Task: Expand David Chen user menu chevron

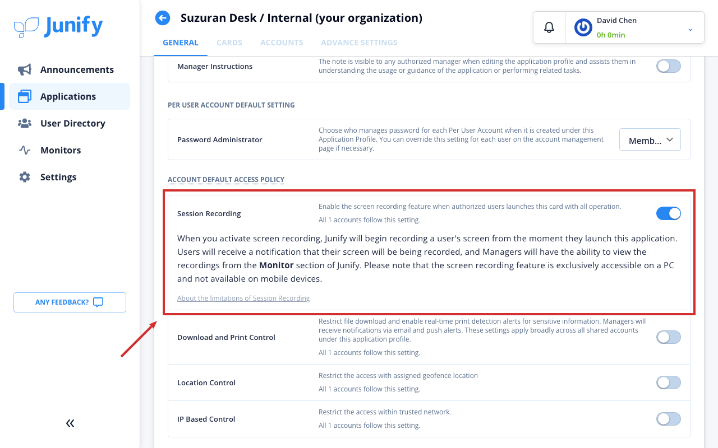Action: pyautogui.click(x=691, y=30)
